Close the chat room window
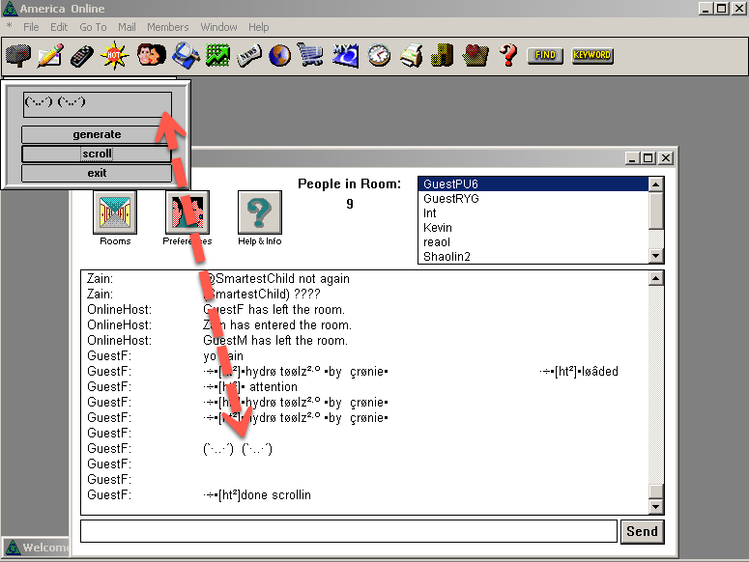 tap(666, 158)
